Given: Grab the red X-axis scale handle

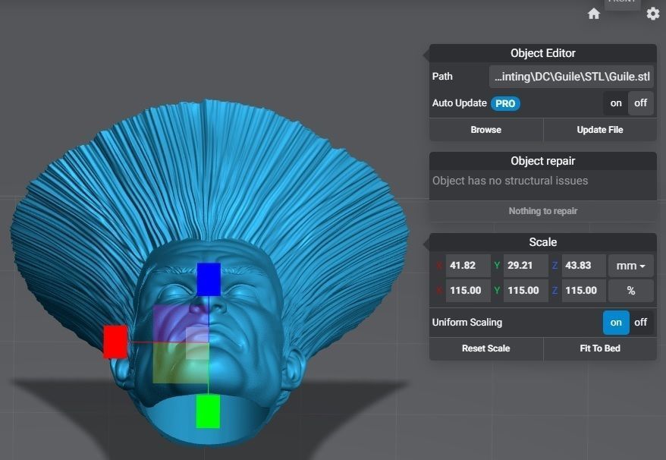Looking at the screenshot, I should click(x=115, y=342).
